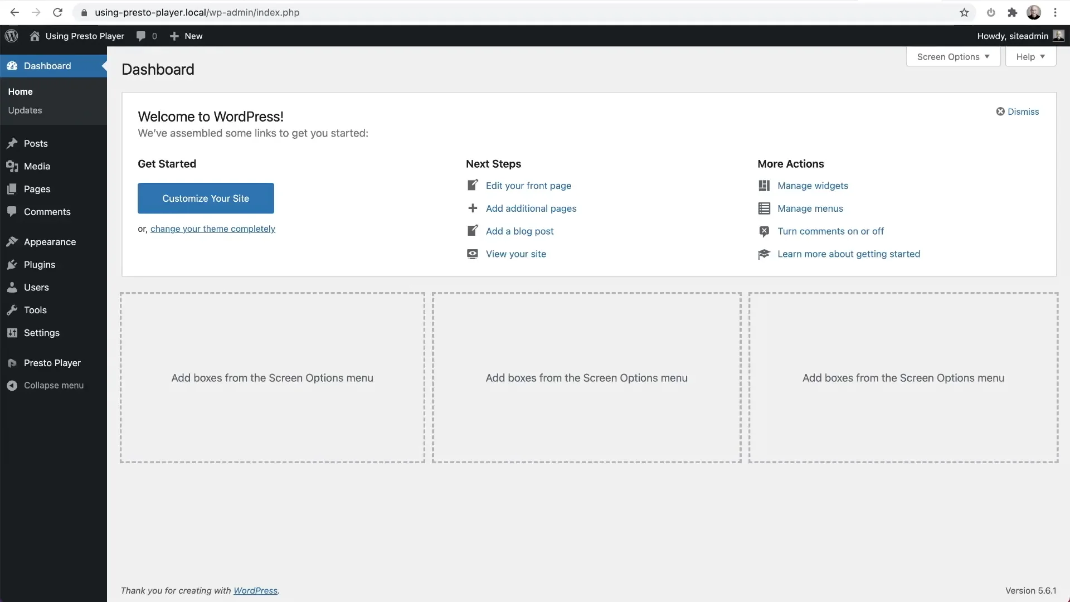
Task: Navigate to Pages menu label
Action: point(37,190)
